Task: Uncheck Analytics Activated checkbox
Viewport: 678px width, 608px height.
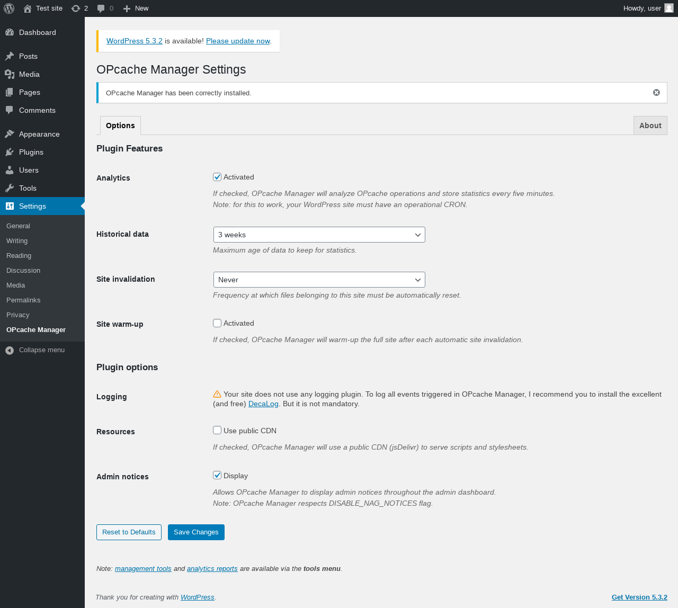Action: (x=217, y=177)
